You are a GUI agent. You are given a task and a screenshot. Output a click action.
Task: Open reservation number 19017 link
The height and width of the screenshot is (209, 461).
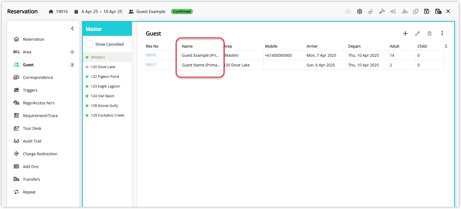pos(151,65)
